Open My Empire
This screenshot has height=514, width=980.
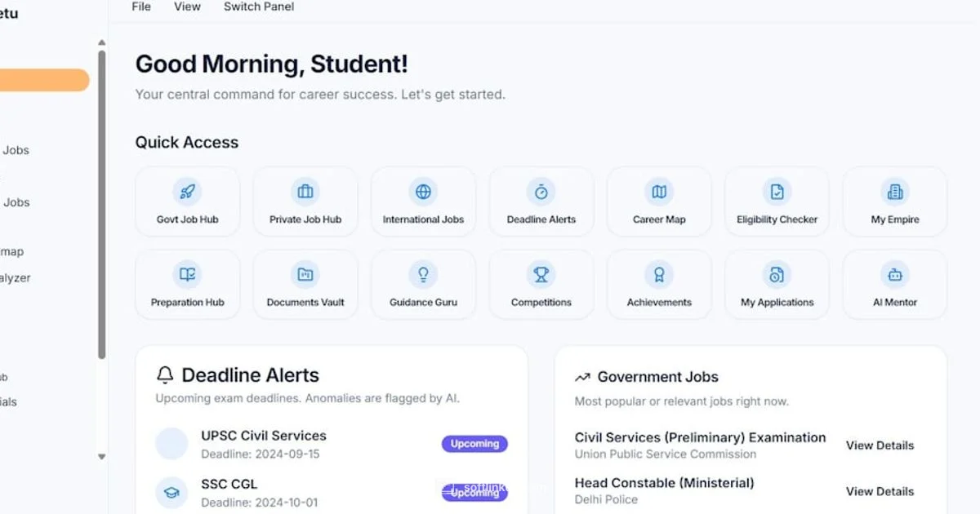[894, 201]
